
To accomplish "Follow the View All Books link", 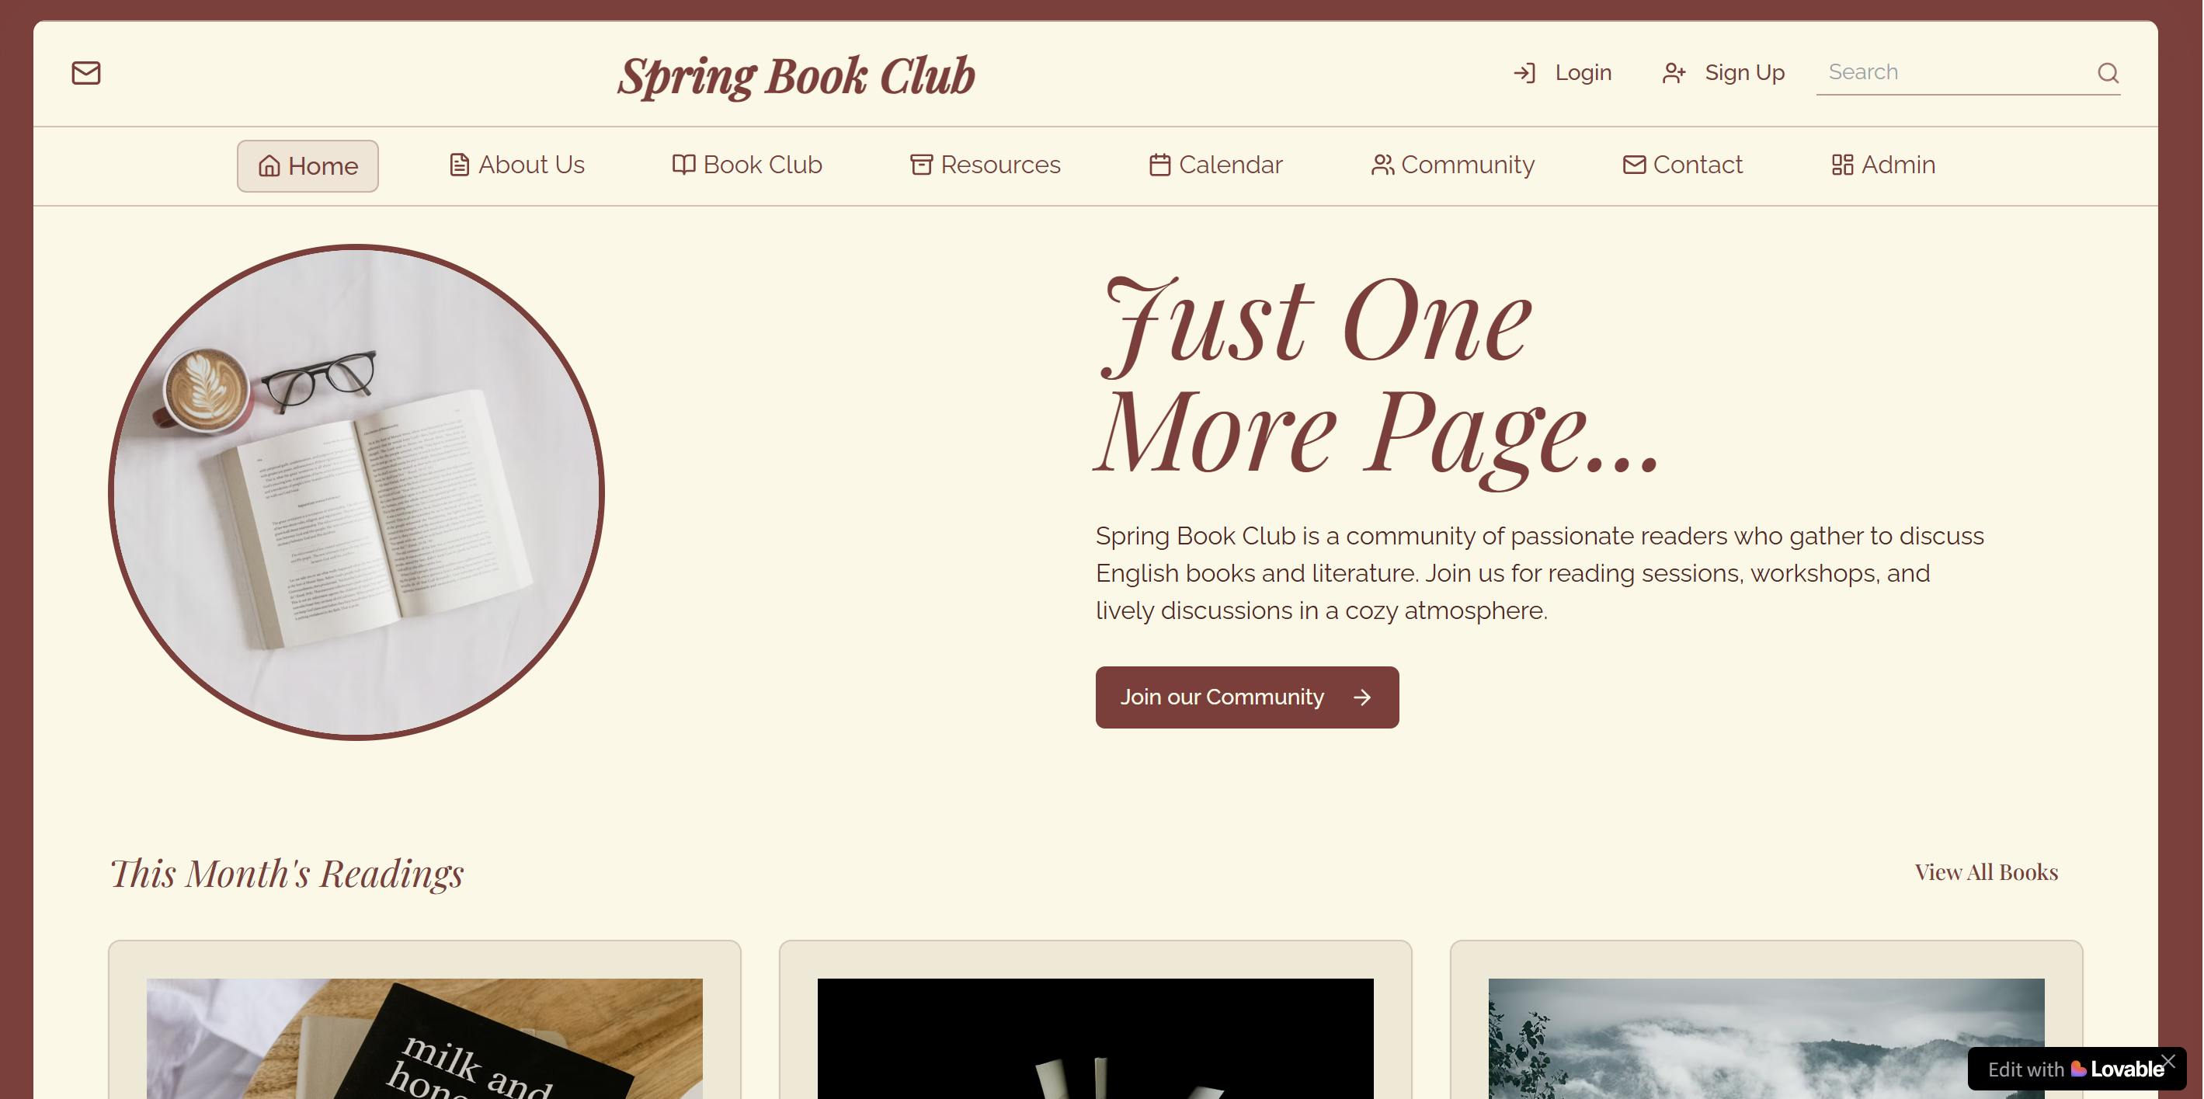I will pos(1986,871).
